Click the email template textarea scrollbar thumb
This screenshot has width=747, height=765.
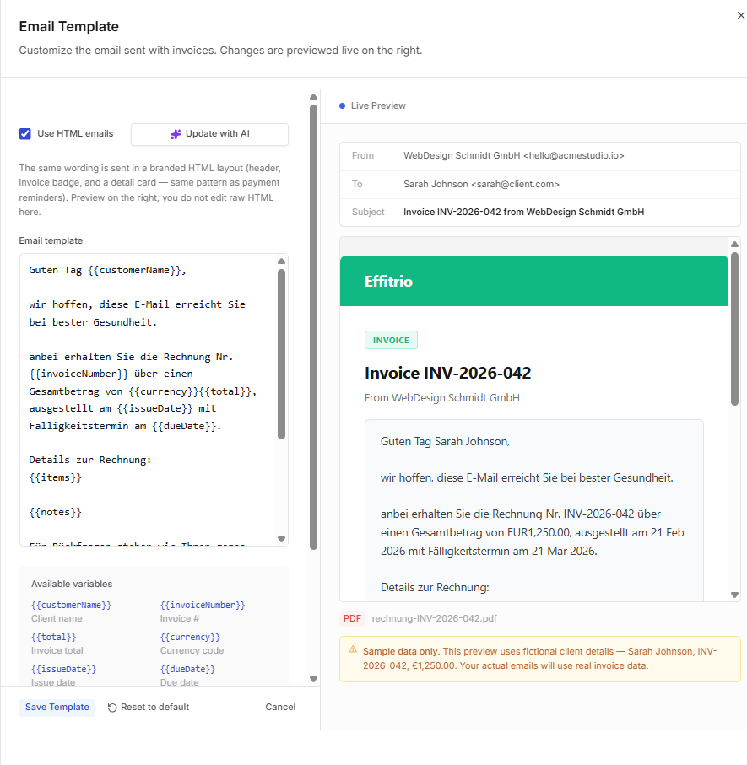pos(281,354)
